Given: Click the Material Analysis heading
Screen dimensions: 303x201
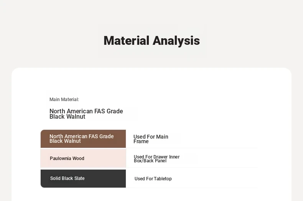Looking at the screenshot, I should click(x=152, y=41).
